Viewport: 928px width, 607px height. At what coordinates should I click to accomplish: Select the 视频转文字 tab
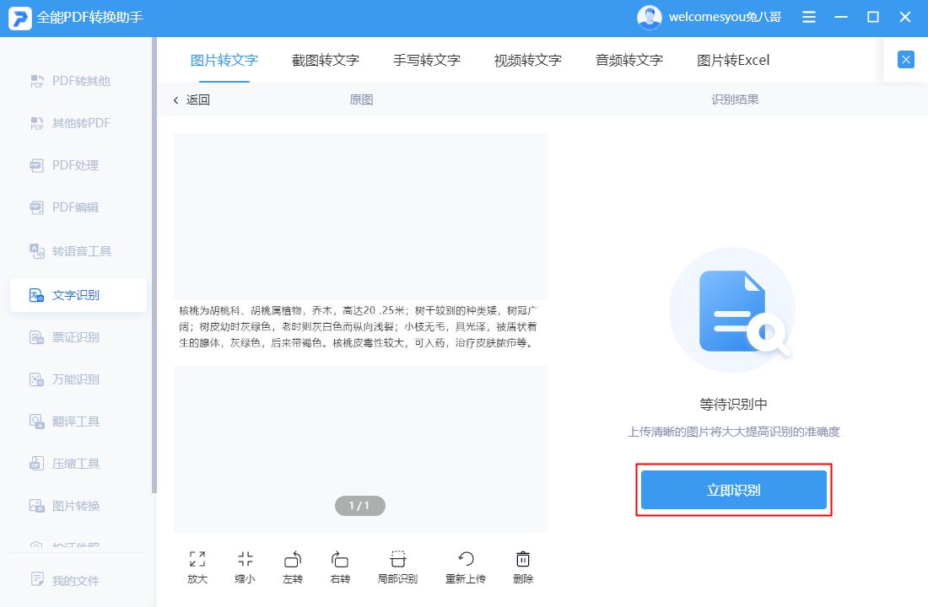[x=528, y=60]
